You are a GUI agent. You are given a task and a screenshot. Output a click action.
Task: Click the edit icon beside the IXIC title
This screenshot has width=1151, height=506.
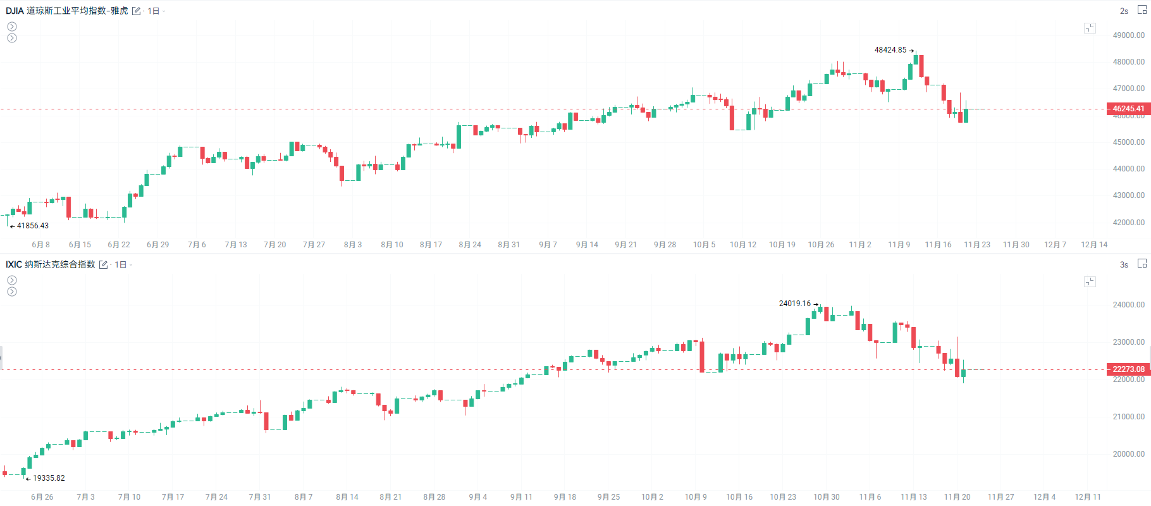104,265
